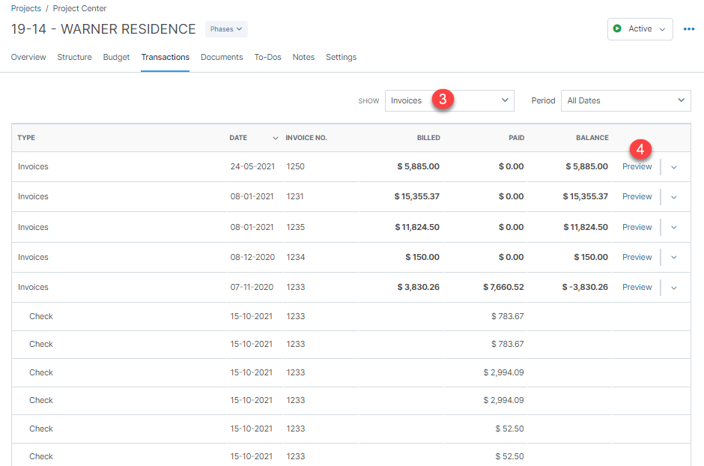Select the Settings tab

click(341, 57)
